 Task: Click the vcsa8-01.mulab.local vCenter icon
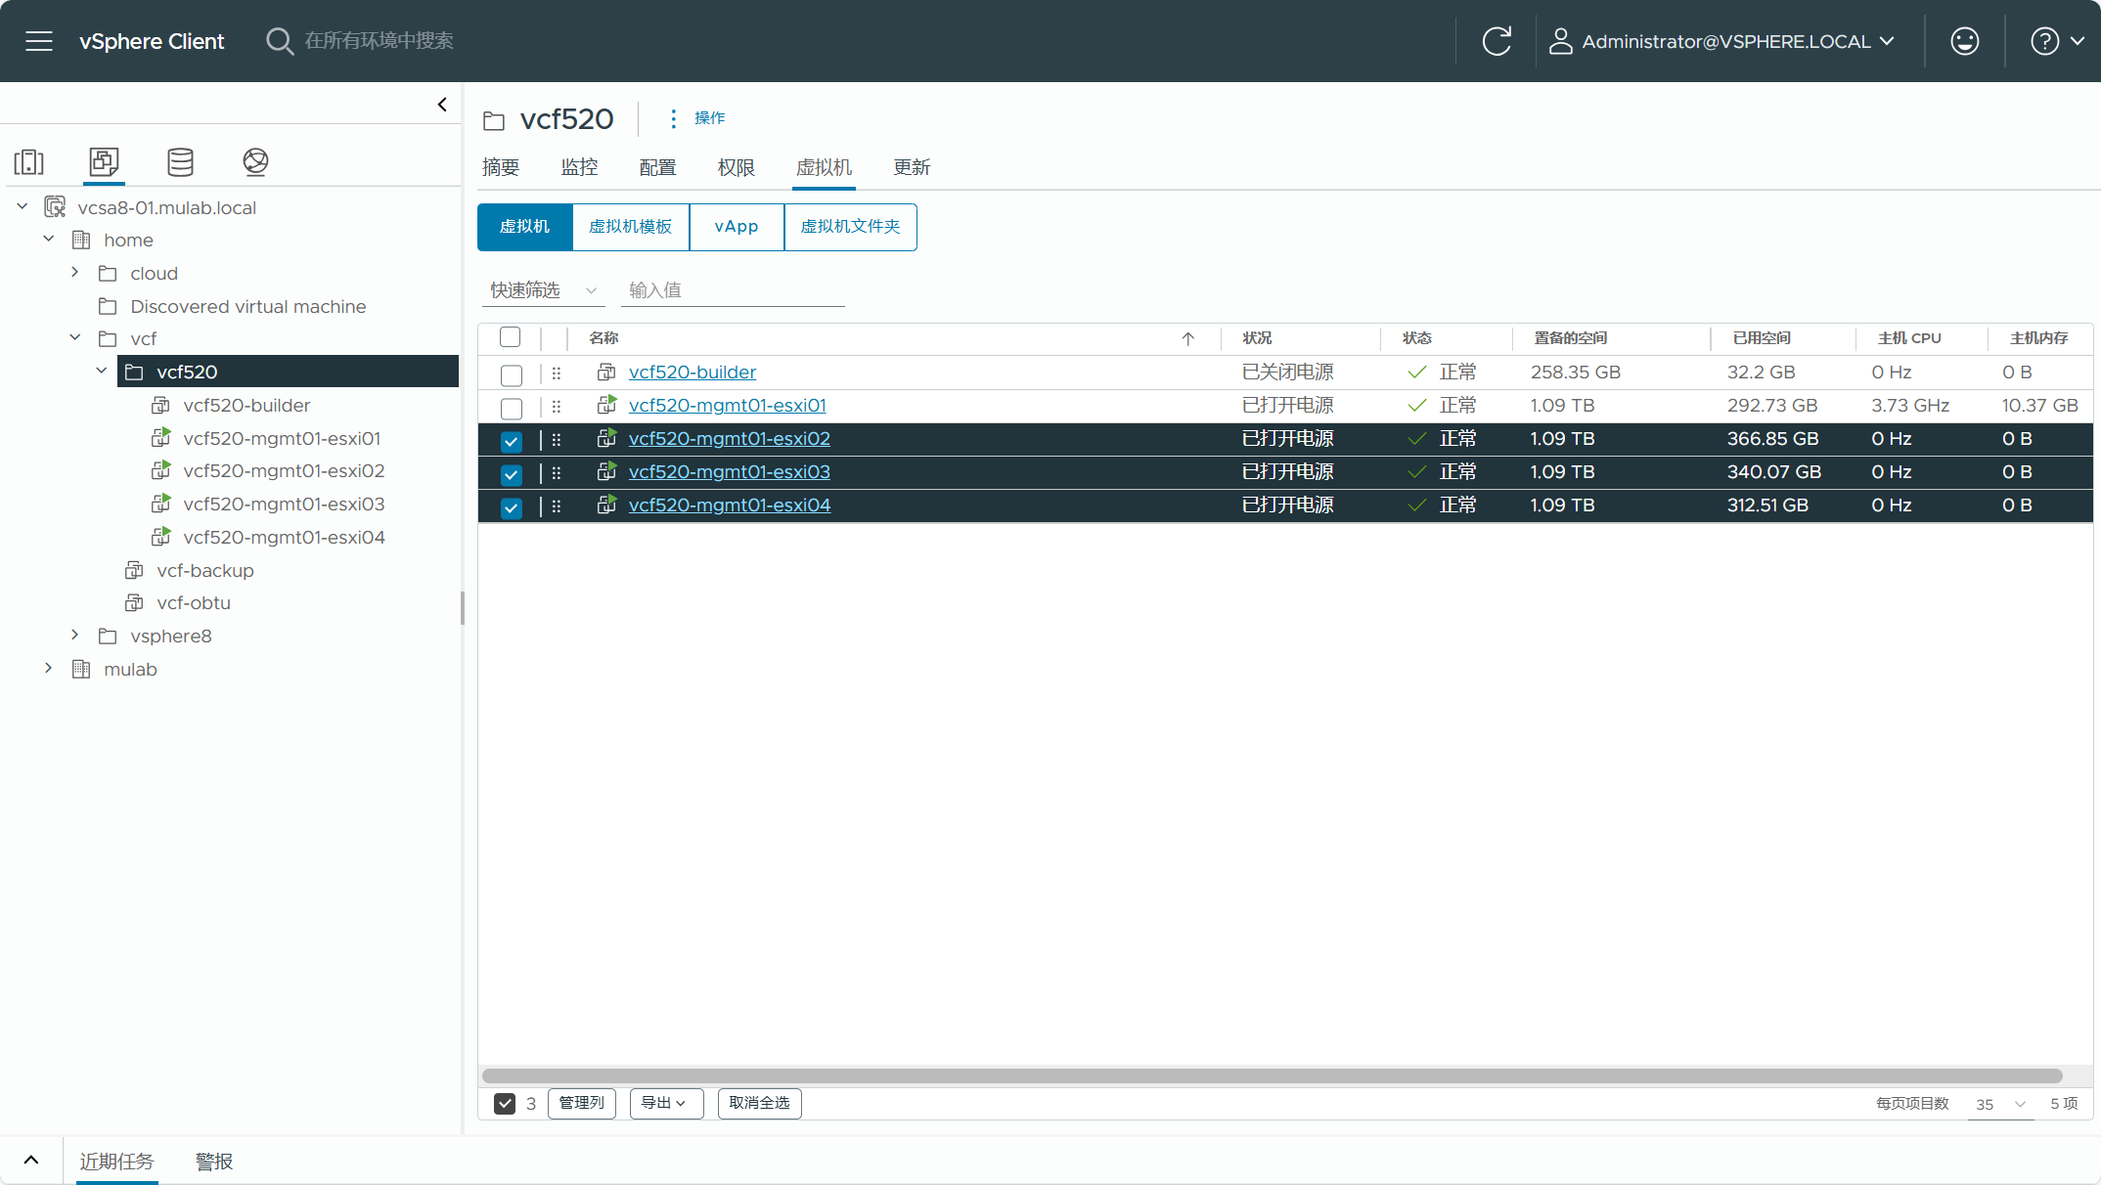(x=55, y=207)
